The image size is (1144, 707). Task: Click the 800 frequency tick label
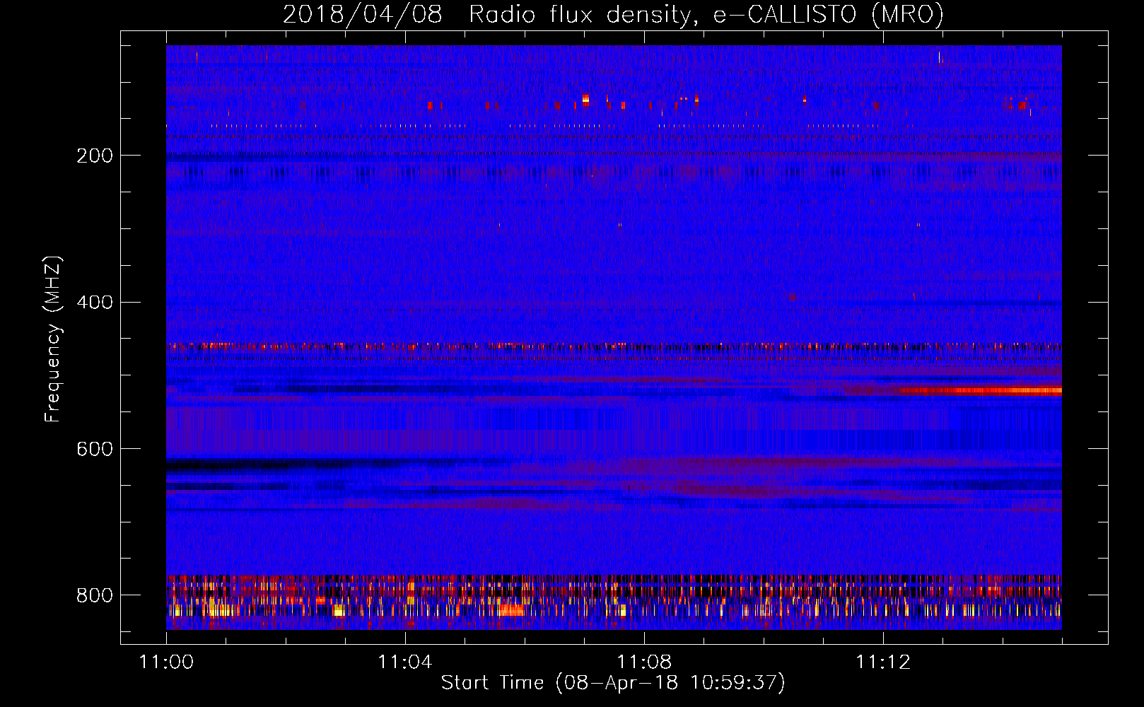point(95,595)
